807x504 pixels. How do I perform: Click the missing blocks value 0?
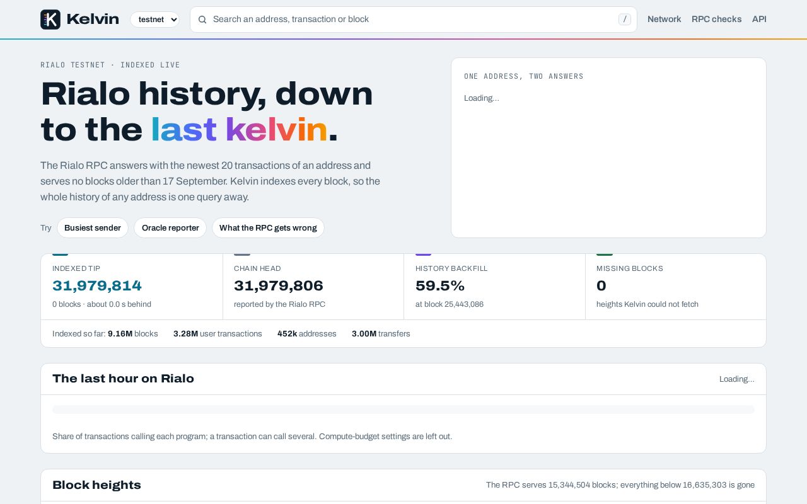601,286
